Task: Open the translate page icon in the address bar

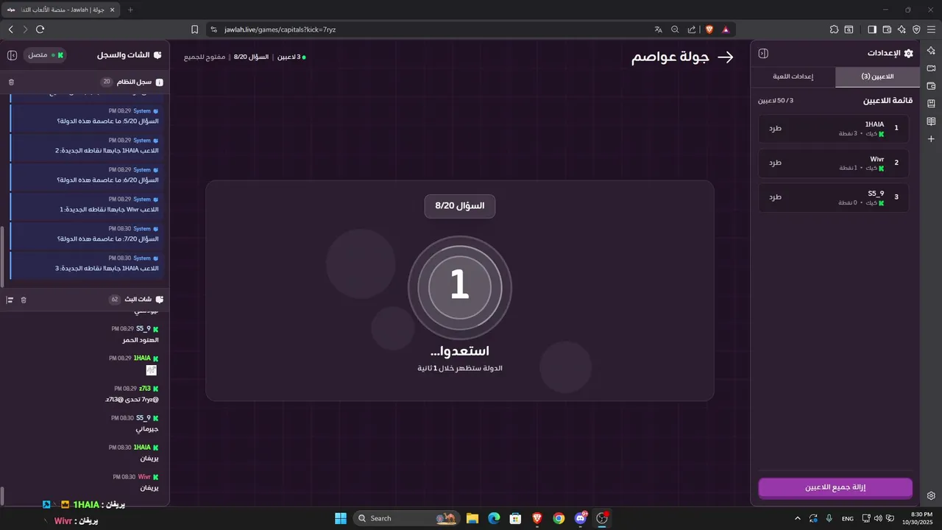Action: pyautogui.click(x=658, y=29)
